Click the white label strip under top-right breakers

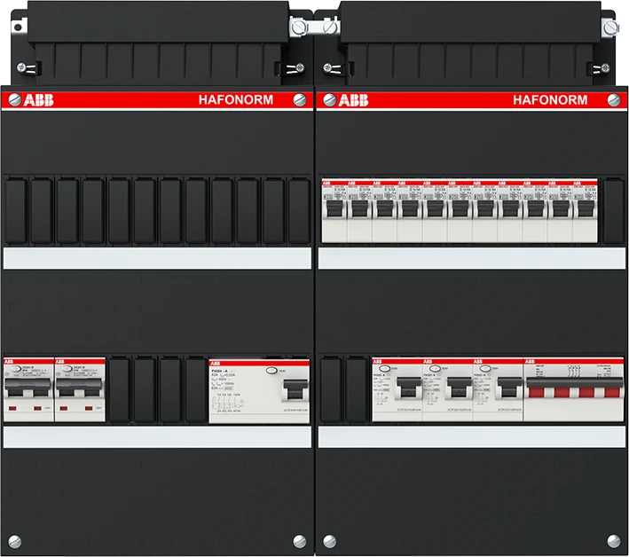pyautogui.click(x=470, y=257)
